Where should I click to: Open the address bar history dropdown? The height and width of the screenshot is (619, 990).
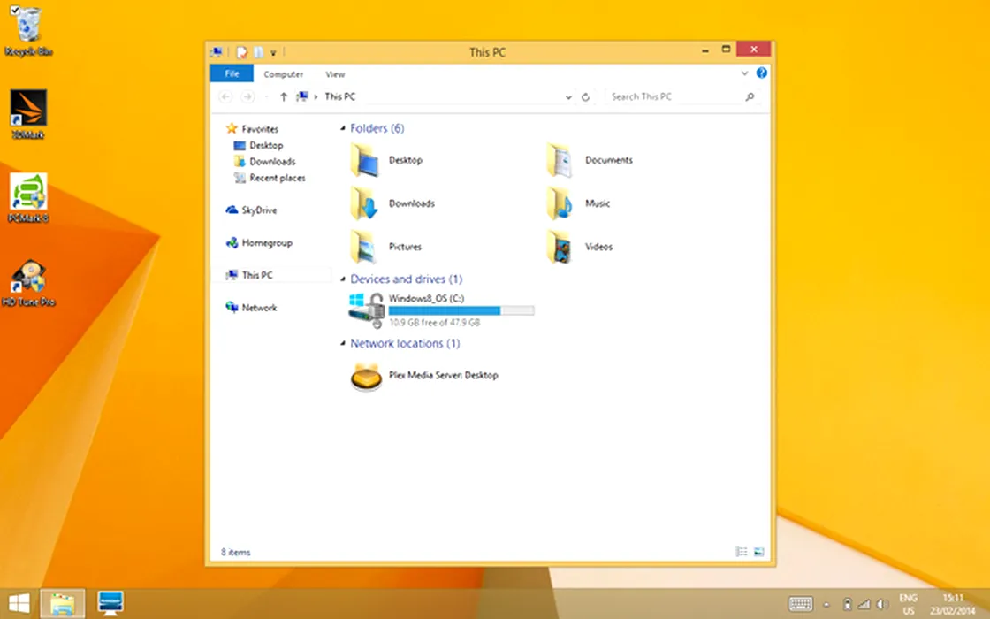tap(568, 97)
